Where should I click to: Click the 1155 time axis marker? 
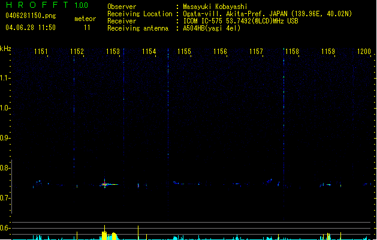[x=184, y=52]
